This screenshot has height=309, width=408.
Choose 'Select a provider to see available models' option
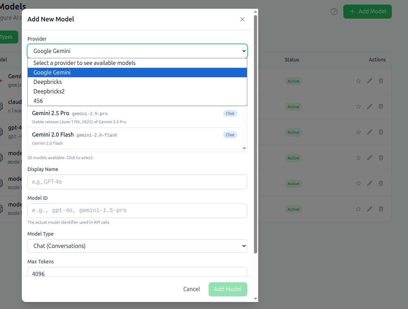[137, 63]
